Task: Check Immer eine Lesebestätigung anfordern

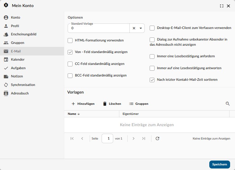Action: [152, 56]
